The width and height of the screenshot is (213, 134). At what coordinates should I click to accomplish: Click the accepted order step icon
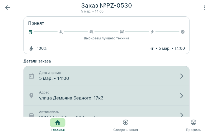[x=31, y=32]
